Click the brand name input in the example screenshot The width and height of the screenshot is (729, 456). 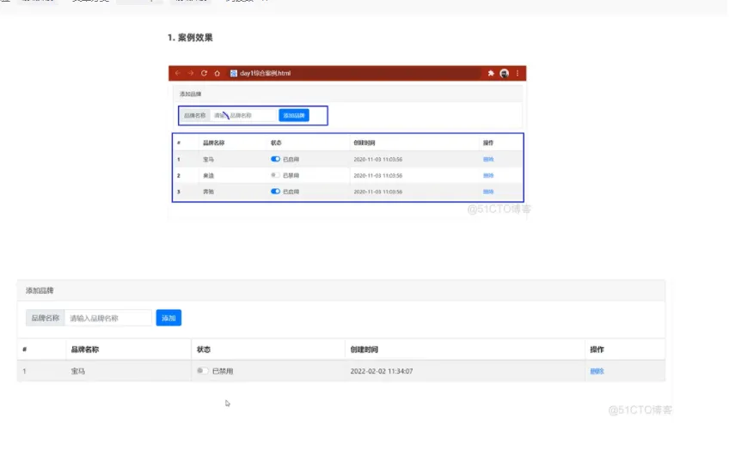[243, 116]
